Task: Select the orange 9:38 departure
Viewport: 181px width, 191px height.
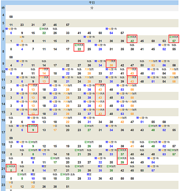Action: pyautogui.click(x=111, y=65)
